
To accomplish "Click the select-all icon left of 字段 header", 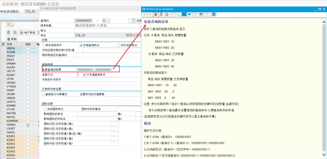I will click(x=3, y=44).
